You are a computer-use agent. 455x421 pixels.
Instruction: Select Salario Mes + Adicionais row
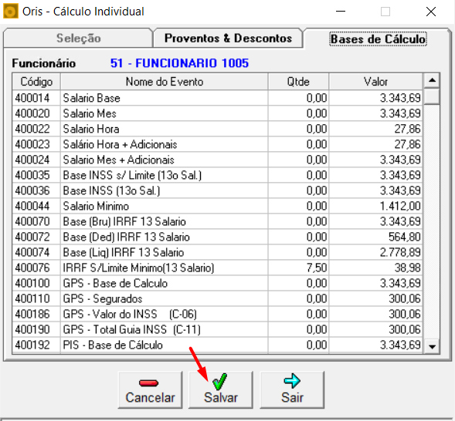tap(218, 160)
